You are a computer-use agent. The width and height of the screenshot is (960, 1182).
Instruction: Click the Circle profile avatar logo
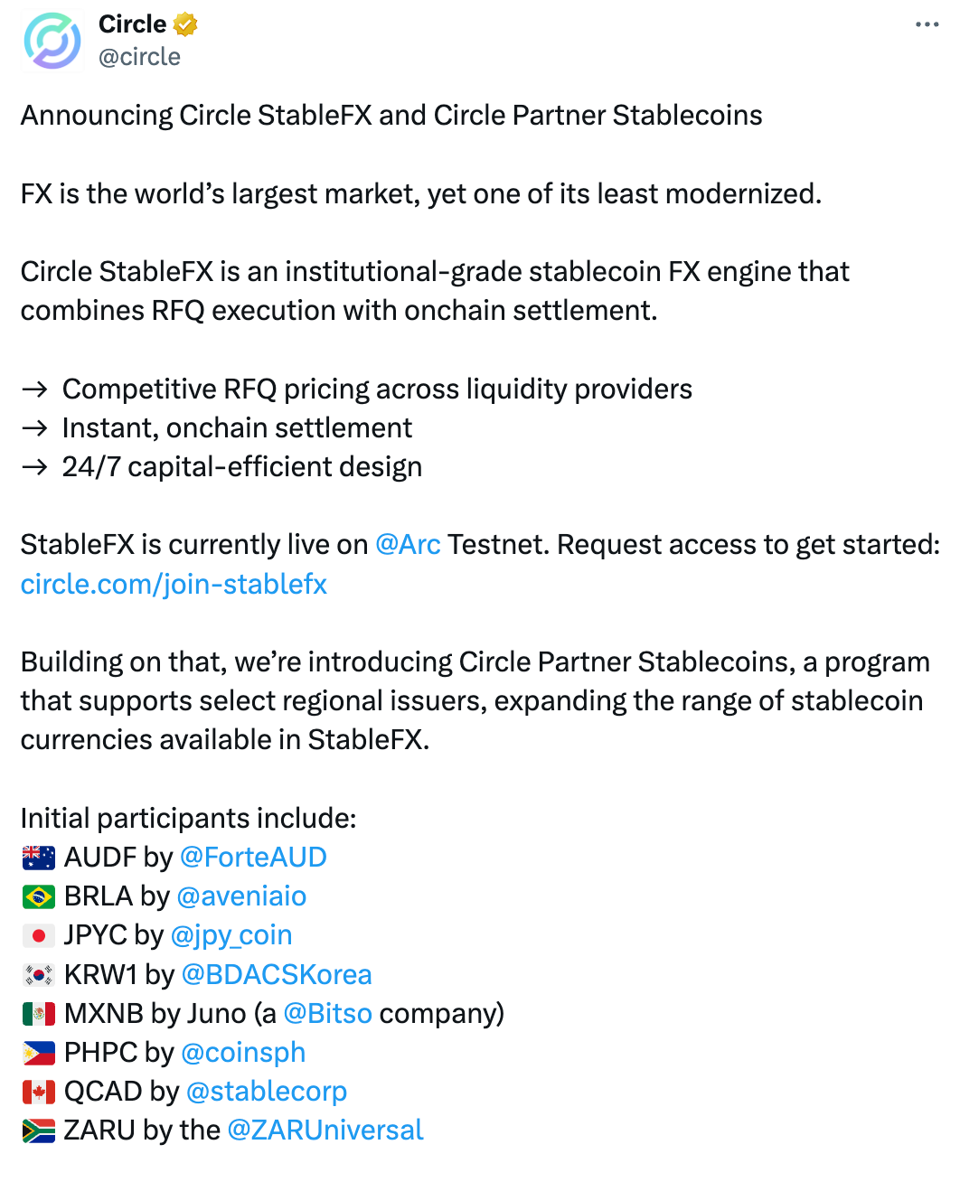click(52, 41)
